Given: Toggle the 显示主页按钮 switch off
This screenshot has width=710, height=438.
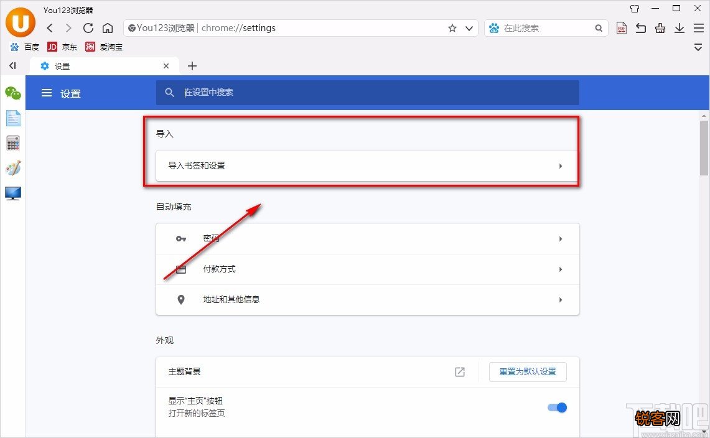Looking at the screenshot, I should [558, 408].
